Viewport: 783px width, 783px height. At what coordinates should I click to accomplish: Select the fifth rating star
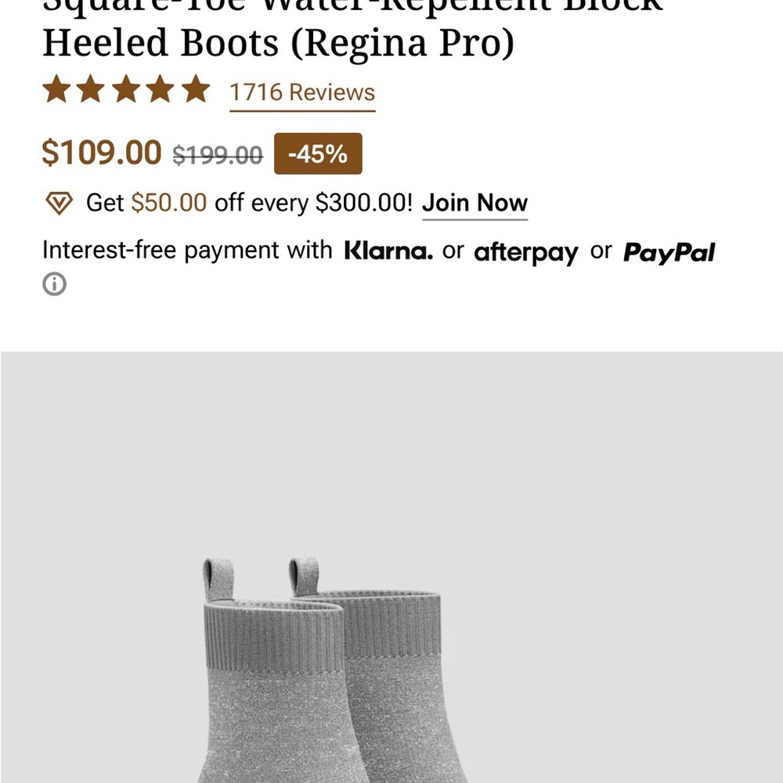point(192,90)
